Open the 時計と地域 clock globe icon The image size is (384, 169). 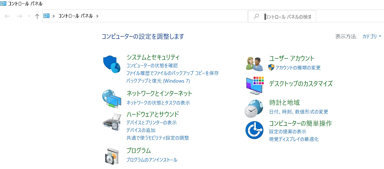click(254, 108)
